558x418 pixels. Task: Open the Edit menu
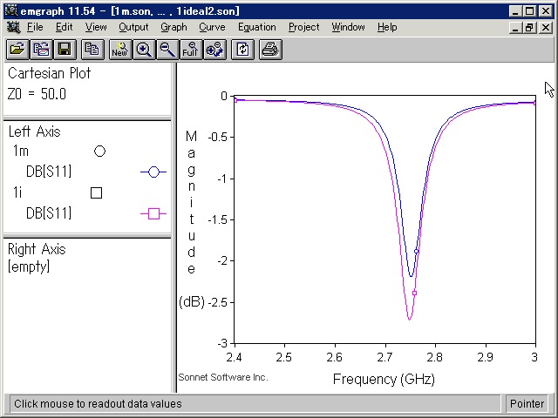coord(64,27)
